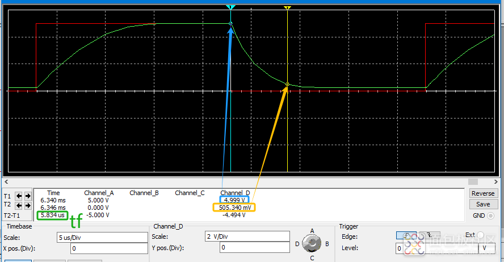Move cursor T2 right with its arrow
This screenshot has width=504, height=262.
[28, 205]
